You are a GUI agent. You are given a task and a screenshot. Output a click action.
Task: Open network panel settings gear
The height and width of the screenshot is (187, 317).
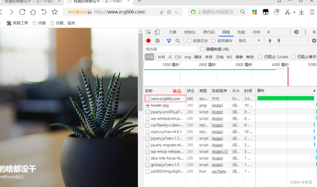[x=314, y=40]
